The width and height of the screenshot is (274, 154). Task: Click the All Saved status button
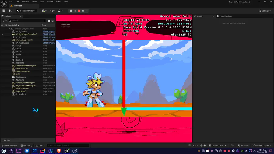coord(243,145)
